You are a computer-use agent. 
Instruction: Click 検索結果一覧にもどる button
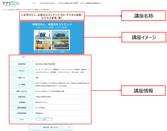coord(50,127)
